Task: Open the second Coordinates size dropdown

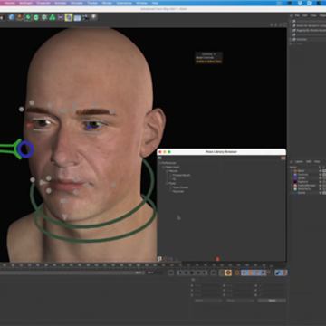Action: 240,301
